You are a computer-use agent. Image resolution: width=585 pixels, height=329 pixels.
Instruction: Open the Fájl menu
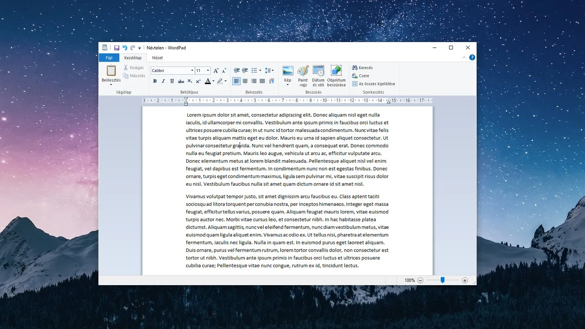tap(109, 58)
